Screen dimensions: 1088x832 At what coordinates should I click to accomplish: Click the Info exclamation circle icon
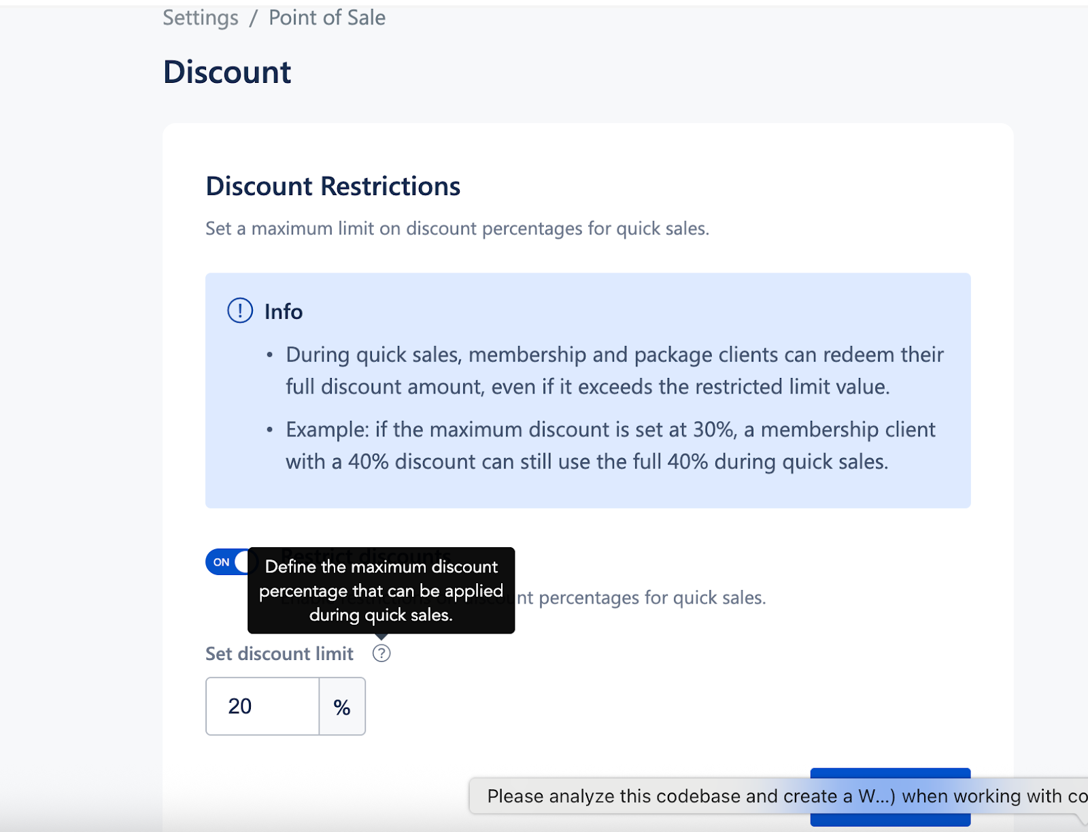(240, 311)
